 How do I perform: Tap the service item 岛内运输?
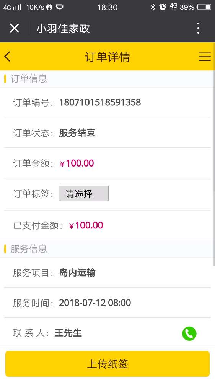[77, 272]
